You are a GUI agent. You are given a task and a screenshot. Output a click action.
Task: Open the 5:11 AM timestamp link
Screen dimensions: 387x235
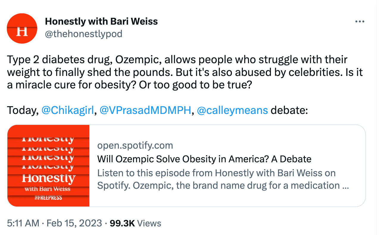pos(23,223)
